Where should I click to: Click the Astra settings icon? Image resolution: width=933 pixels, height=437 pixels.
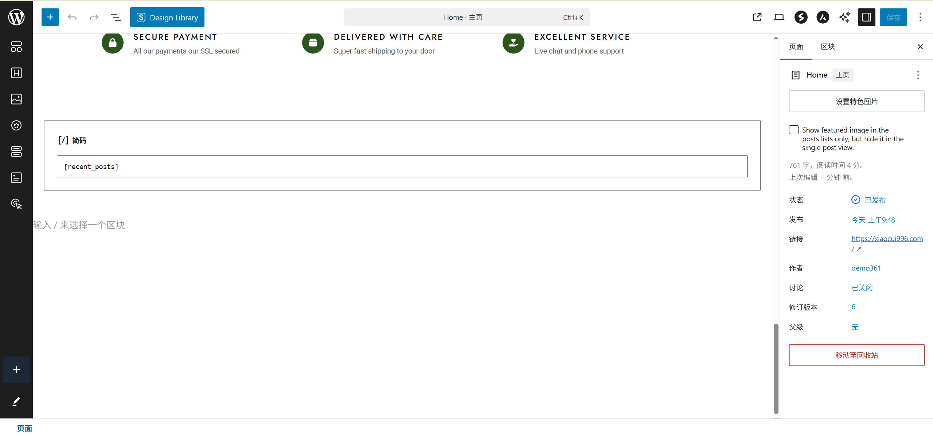(x=823, y=17)
